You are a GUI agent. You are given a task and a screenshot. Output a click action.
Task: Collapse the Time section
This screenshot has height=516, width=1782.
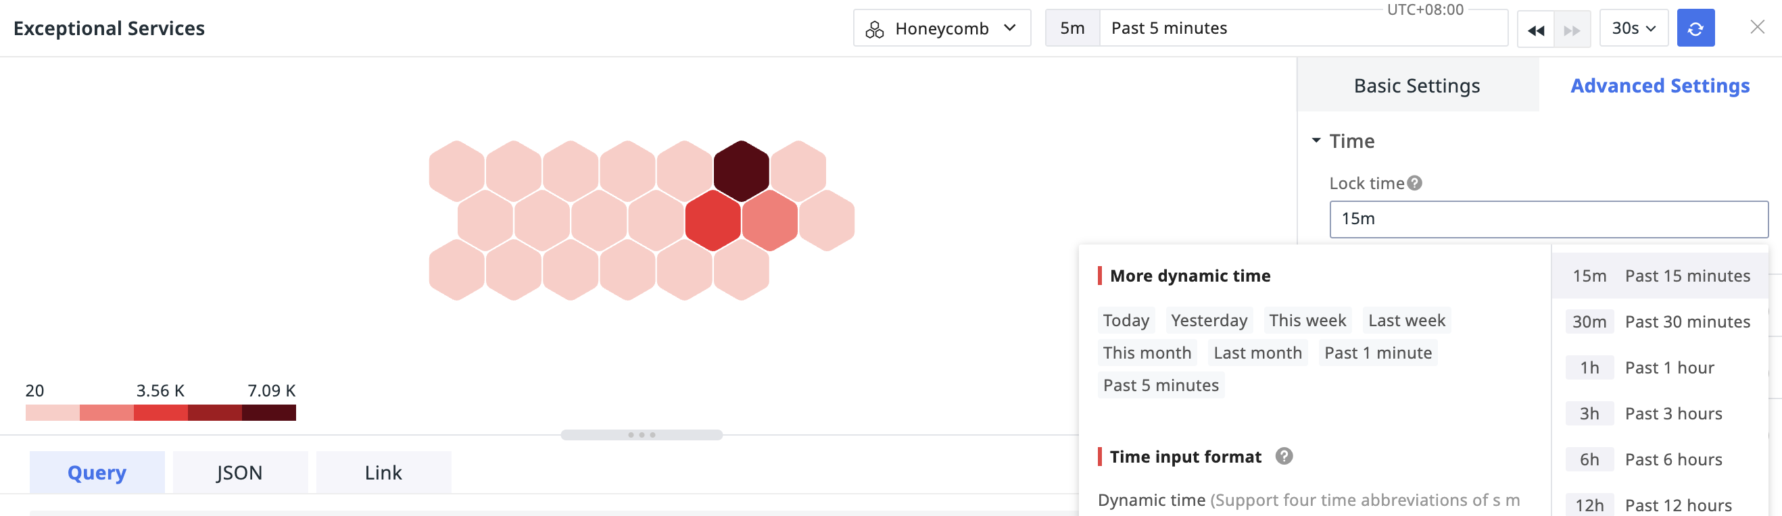(x=1316, y=141)
